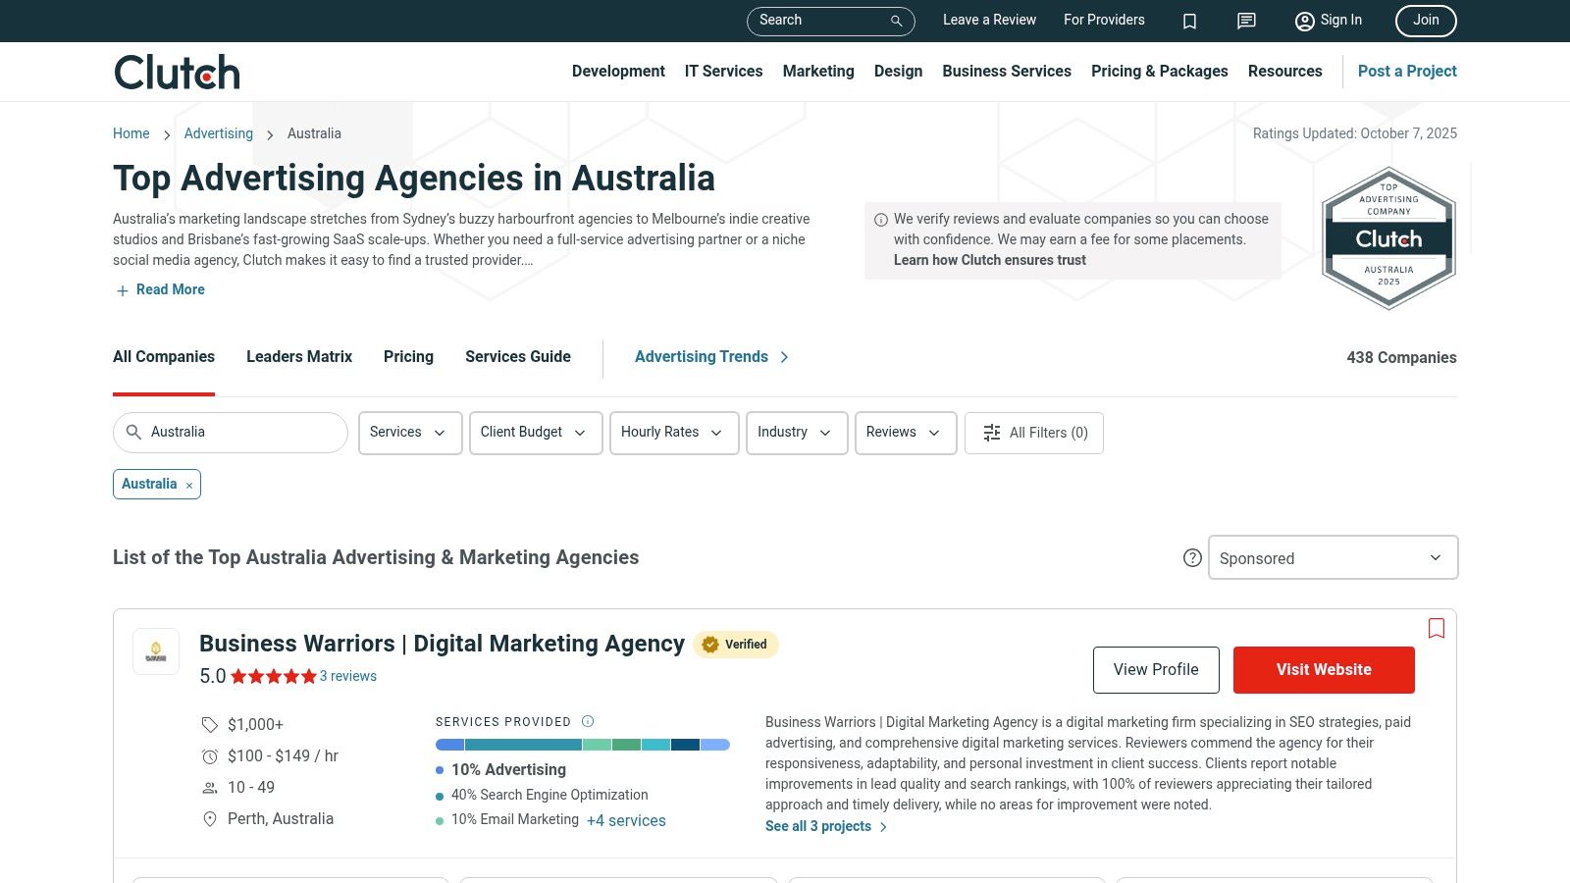The image size is (1570, 883).
Task: Expand the Read More description
Action: [x=159, y=289]
